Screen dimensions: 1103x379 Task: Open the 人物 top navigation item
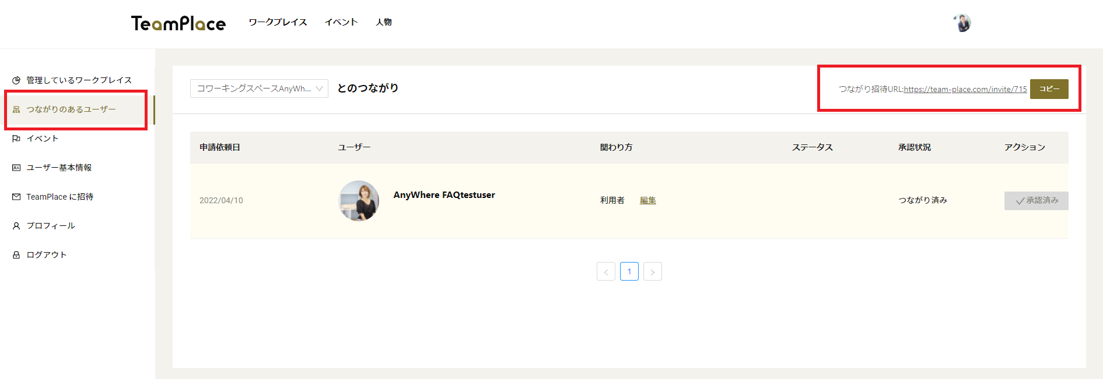[x=384, y=22]
